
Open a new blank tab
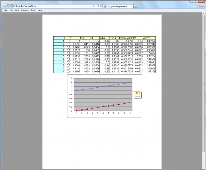136,7
